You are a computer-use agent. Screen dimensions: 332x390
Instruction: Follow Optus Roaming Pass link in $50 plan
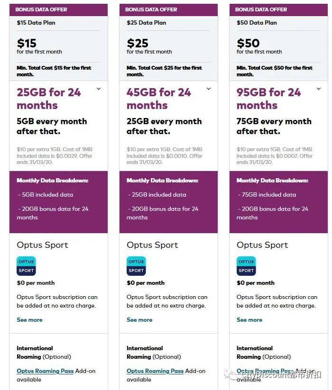pos(265,371)
